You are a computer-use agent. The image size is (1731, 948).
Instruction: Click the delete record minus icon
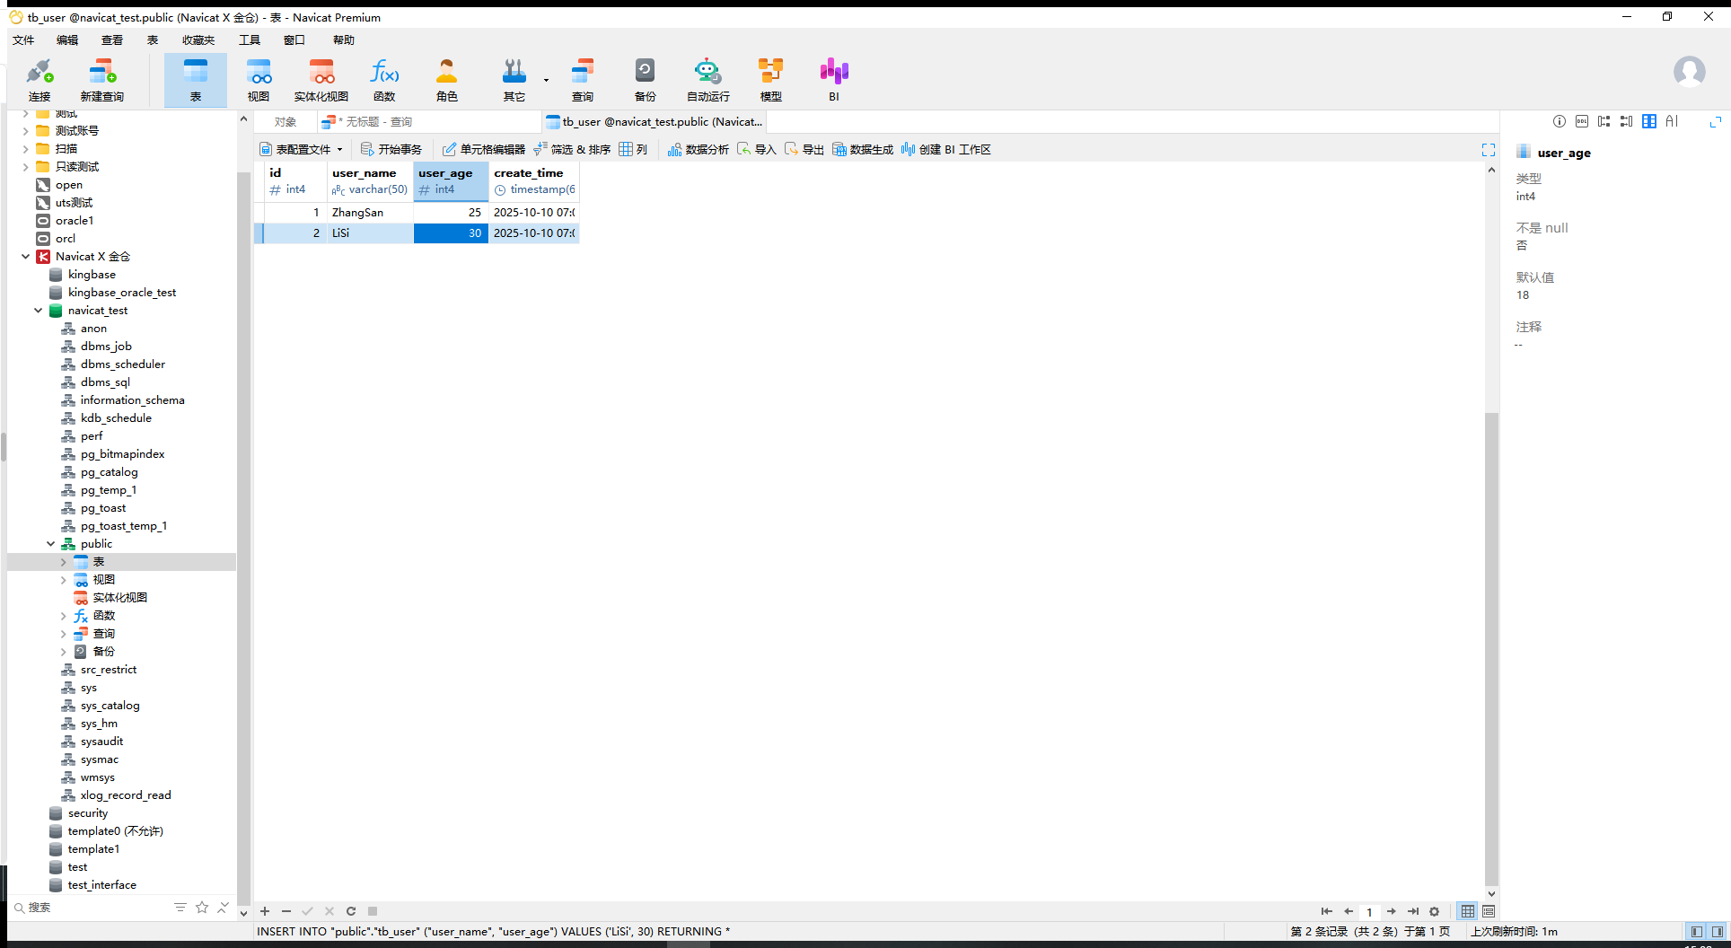[286, 911]
